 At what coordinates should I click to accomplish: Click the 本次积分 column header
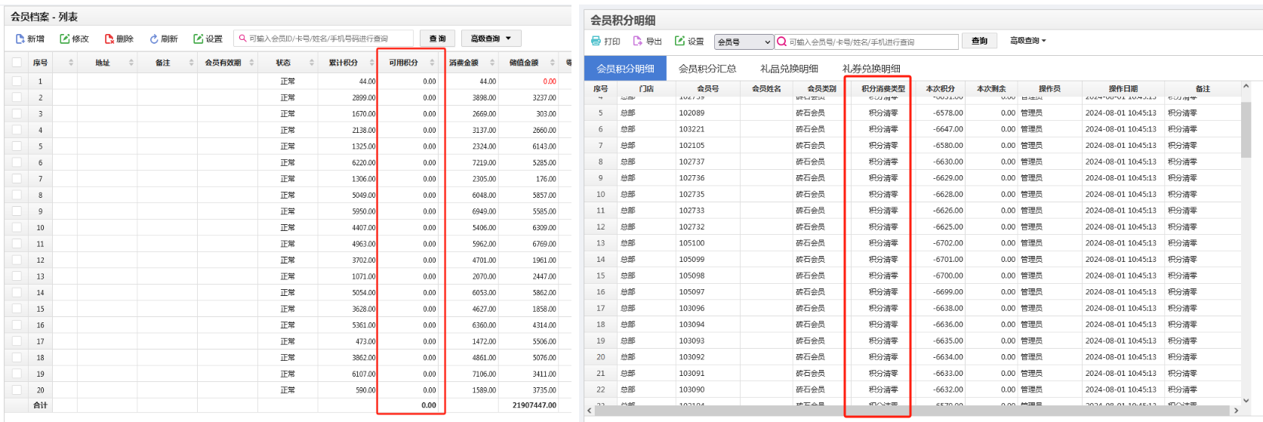pyautogui.click(x=940, y=88)
